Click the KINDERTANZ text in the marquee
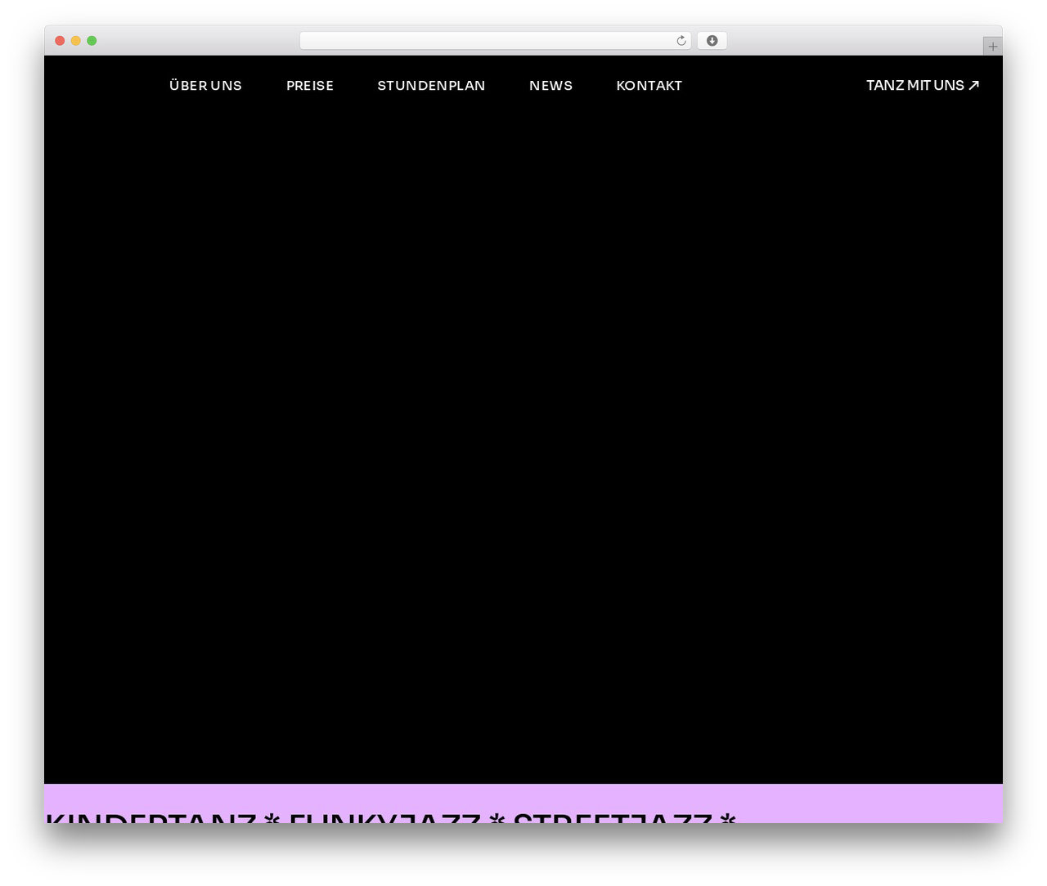 coord(151,817)
